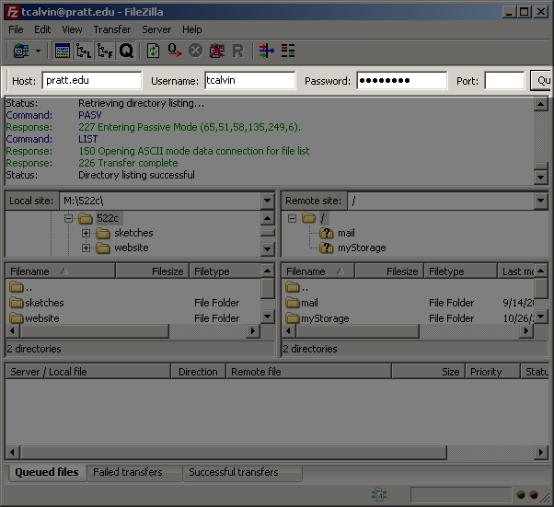Sort remote list by Filename header
The image size is (554, 507).
pos(318,271)
